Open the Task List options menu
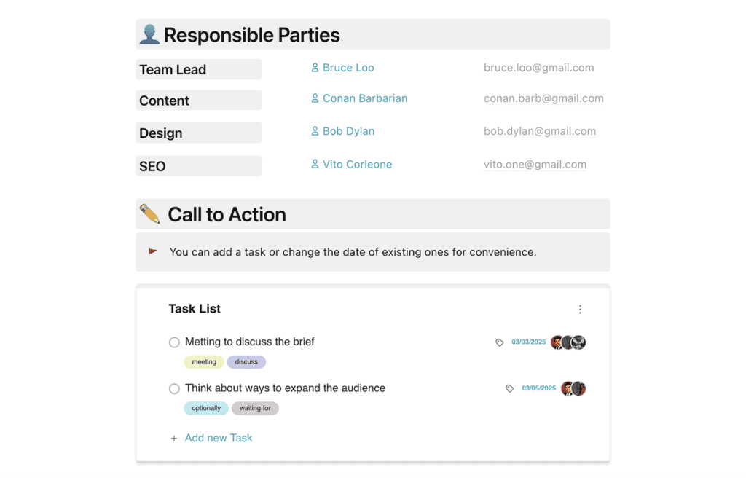Screen dimensions: 746x483 click(580, 309)
